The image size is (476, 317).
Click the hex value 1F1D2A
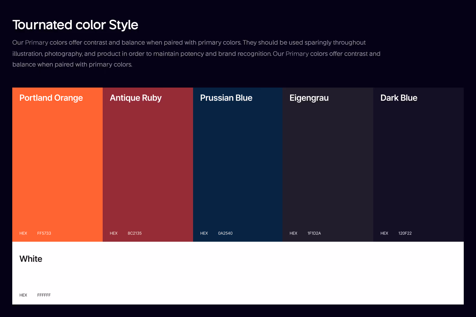pos(314,233)
